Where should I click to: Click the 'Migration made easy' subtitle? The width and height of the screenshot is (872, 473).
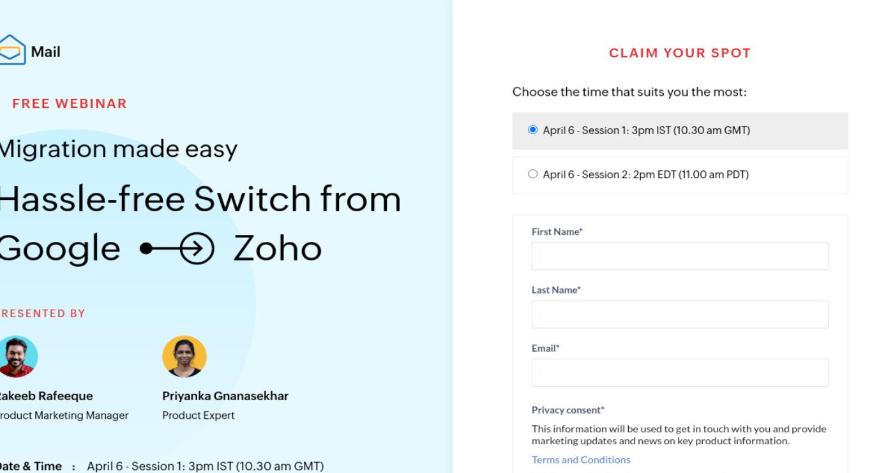(117, 150)
